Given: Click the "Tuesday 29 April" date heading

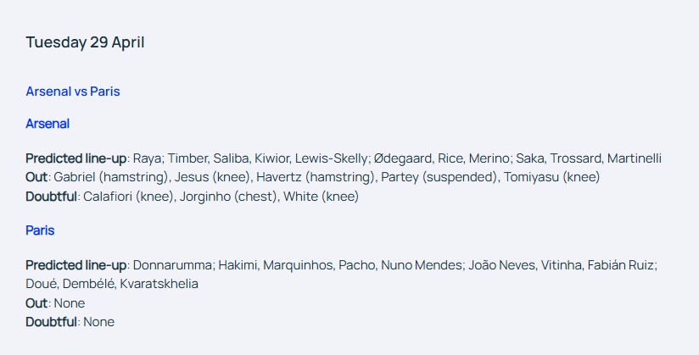Looking at the screenshot, I should pyautogui.click(x=85, y=42).
